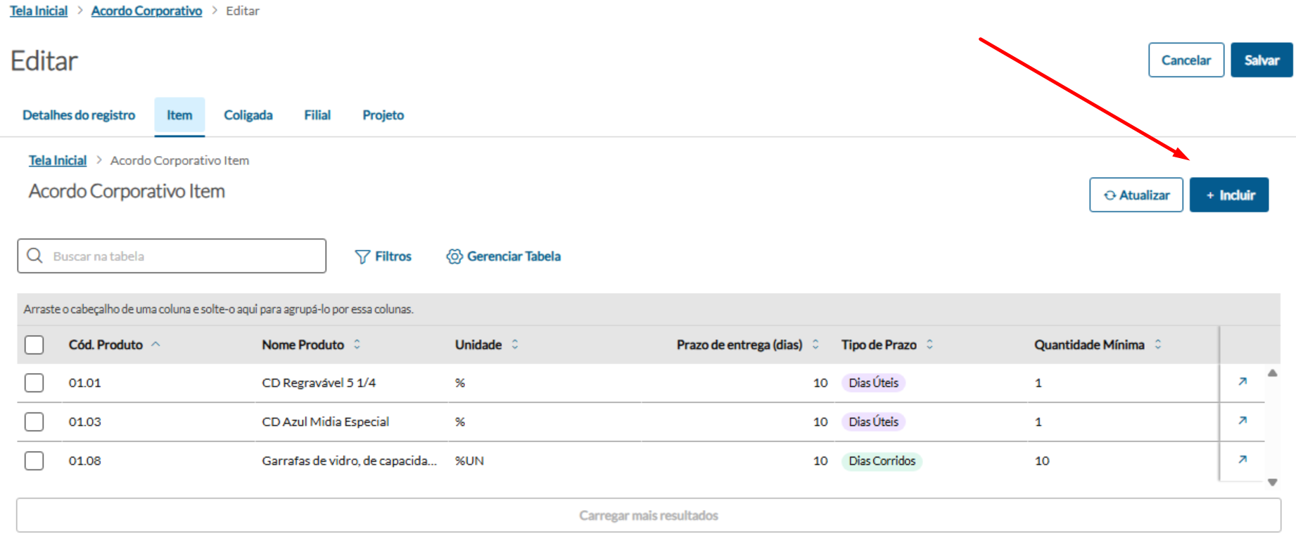Viewport: 1296px width, 536px height.
Task: Follow the Acordo Corporativo breadcrumb link
Action: click(146, 11)
